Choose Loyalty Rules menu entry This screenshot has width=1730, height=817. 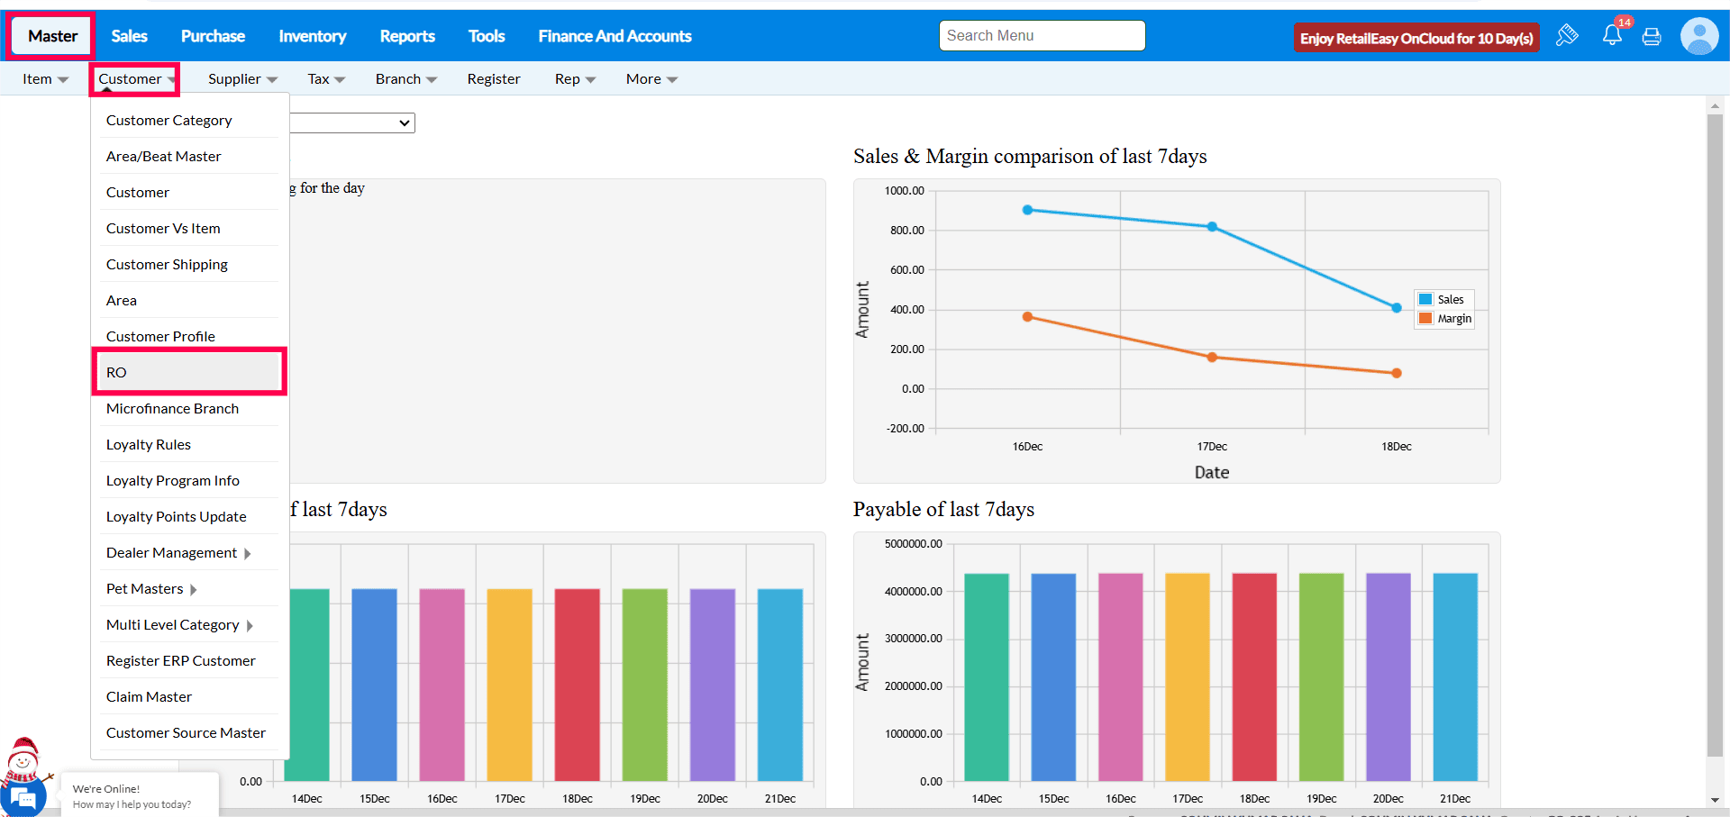149,444
